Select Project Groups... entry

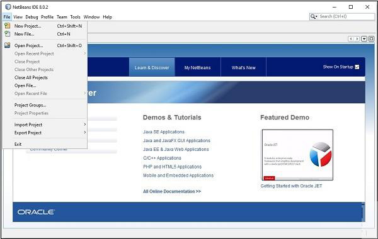tap(45, 105)
